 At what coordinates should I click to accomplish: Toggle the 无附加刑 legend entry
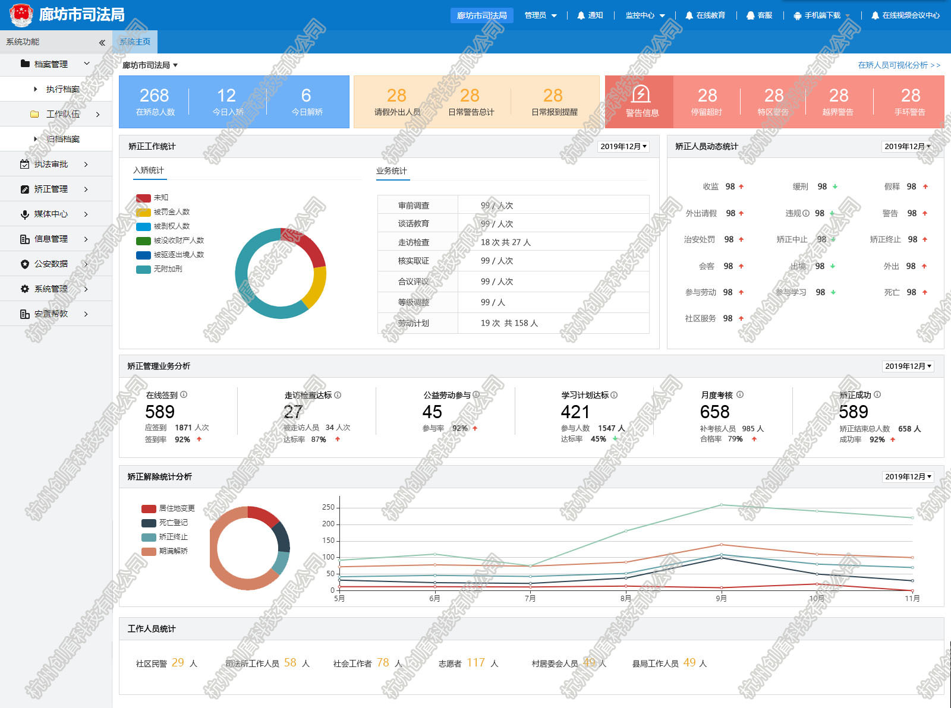159,269
